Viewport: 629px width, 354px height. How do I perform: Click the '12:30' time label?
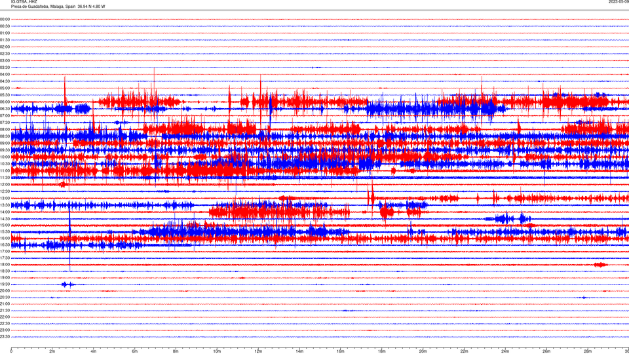click(x=5, y=191)
